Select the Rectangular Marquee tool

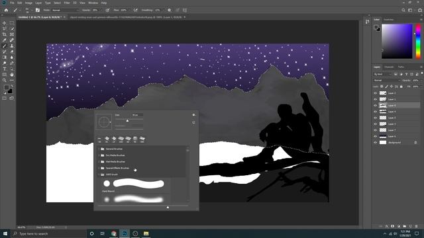pyautogui.click(x=12, y=23)
